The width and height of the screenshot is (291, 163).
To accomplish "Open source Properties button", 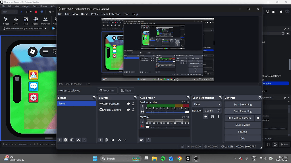I will (x=107, y=91).
